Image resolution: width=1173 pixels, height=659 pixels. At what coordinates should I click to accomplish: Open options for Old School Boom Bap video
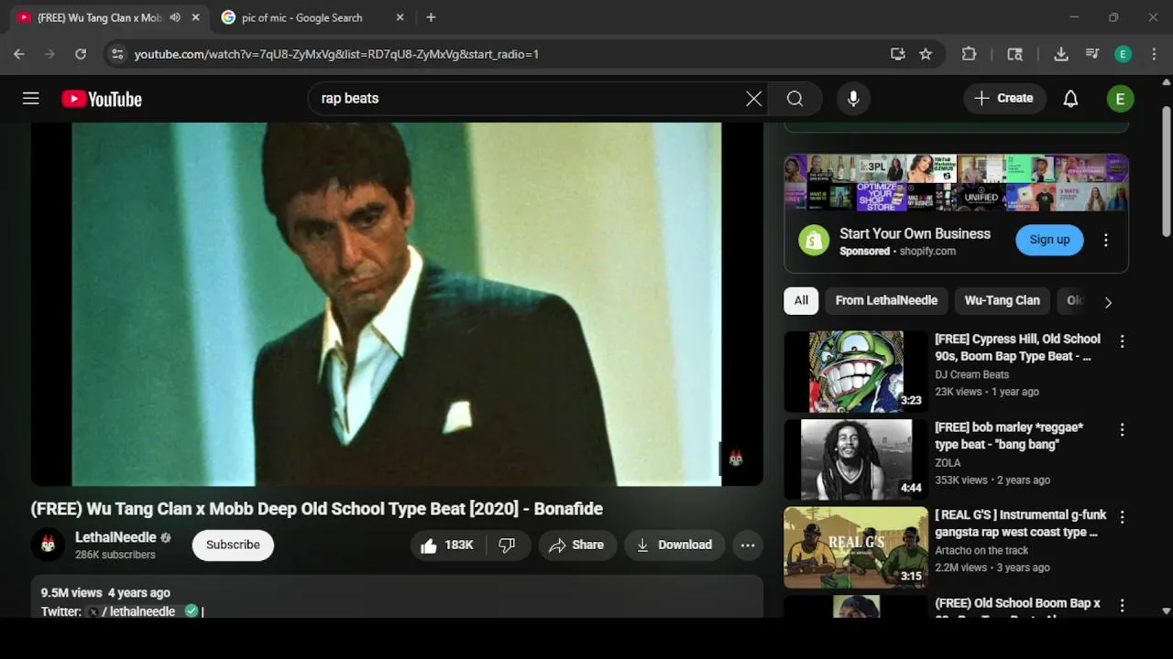[1122, 605]
